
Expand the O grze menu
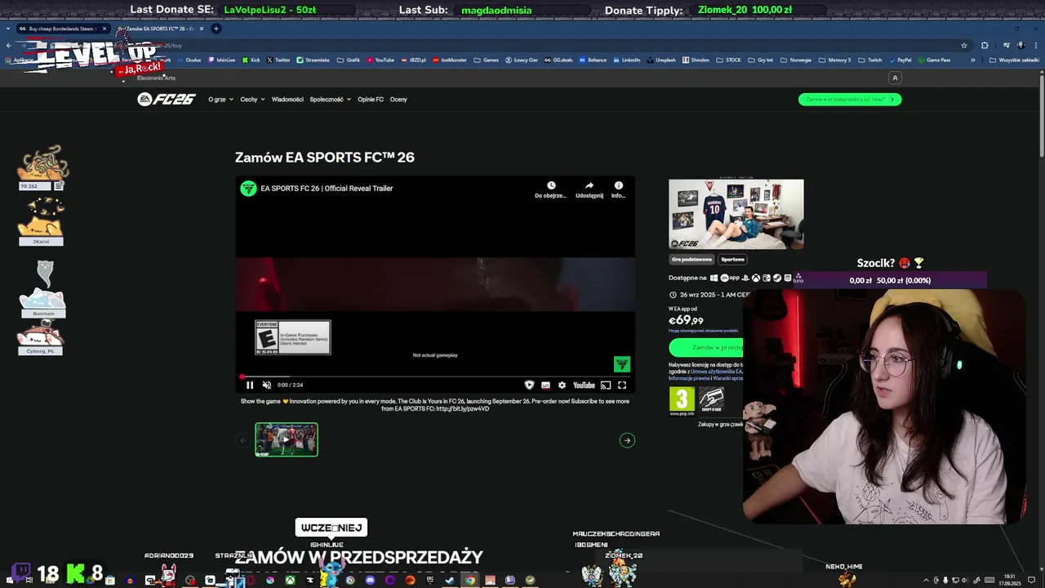coord(220,100)
